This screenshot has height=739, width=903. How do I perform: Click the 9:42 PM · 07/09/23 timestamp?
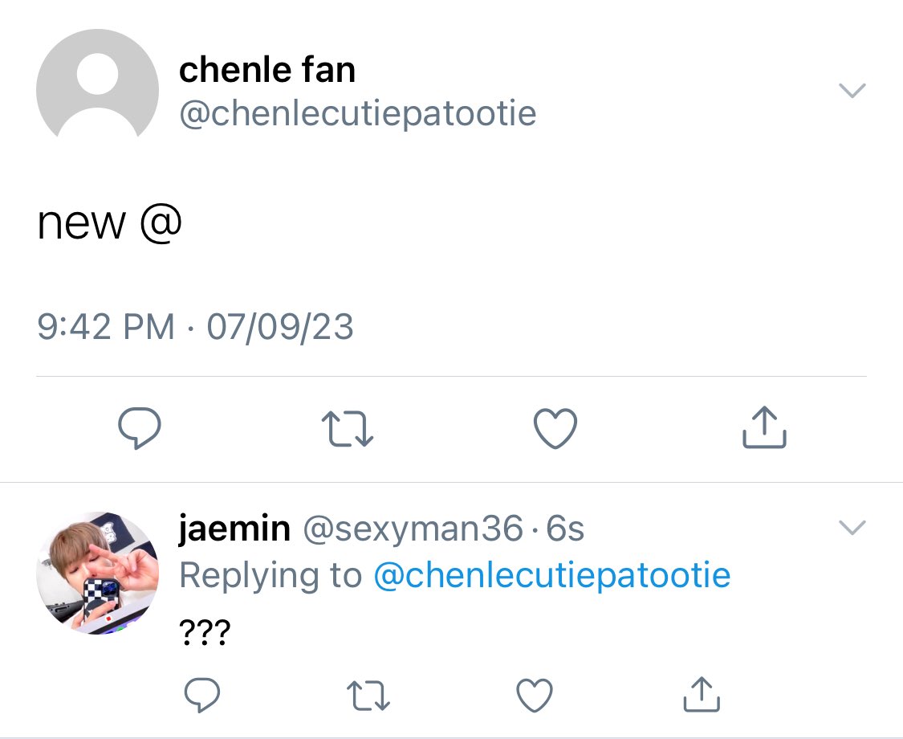[x=195, y=327]
